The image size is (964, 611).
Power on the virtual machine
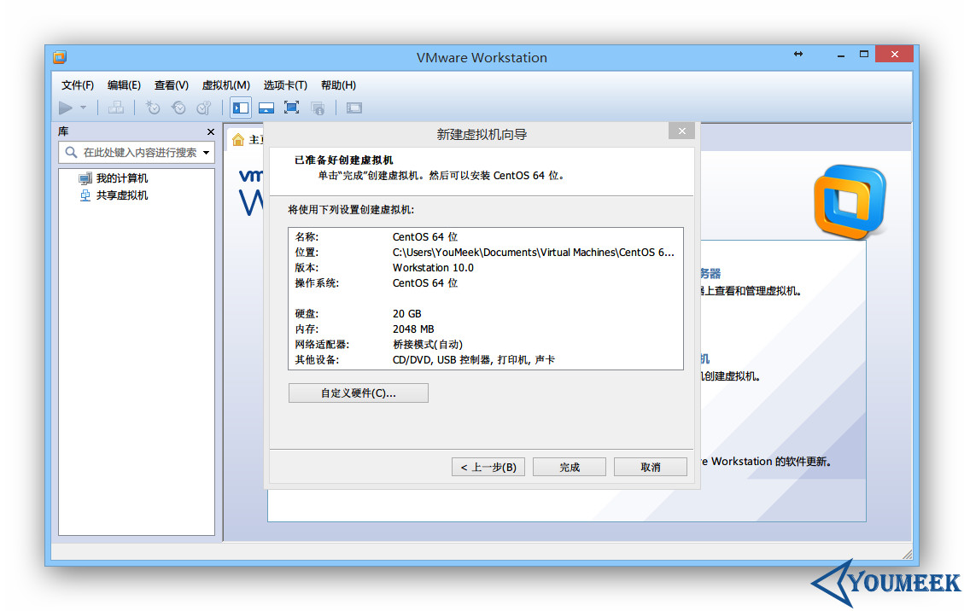[67, 108]
